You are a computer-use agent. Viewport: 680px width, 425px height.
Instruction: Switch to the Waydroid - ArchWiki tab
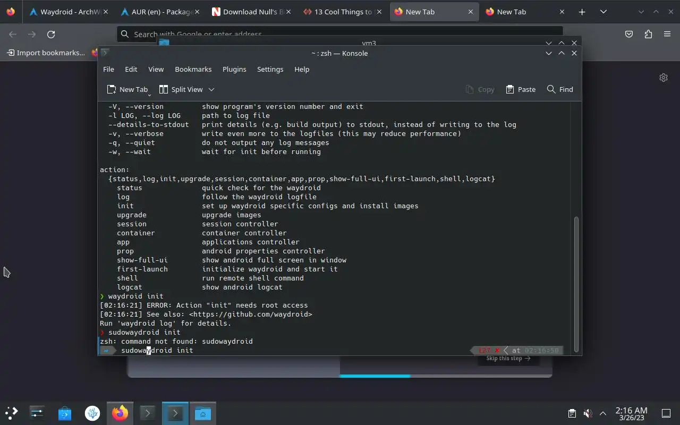pyautogui.click(x=68, y=12)
